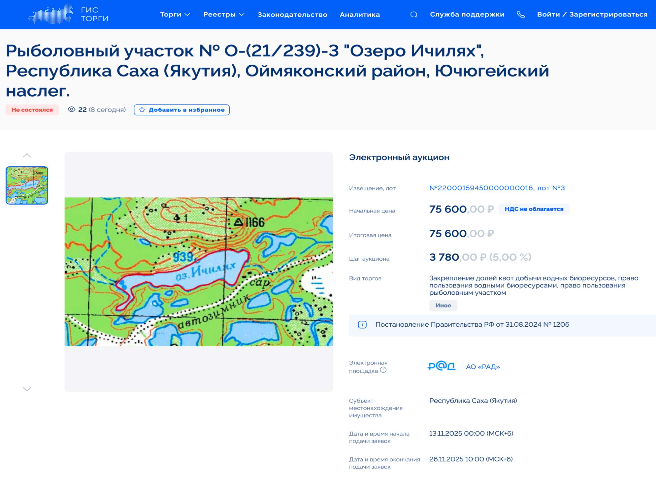The image size is (656, 492).
Task: Click Войти / Зарегистрироваться link
Action: (592, 15)
